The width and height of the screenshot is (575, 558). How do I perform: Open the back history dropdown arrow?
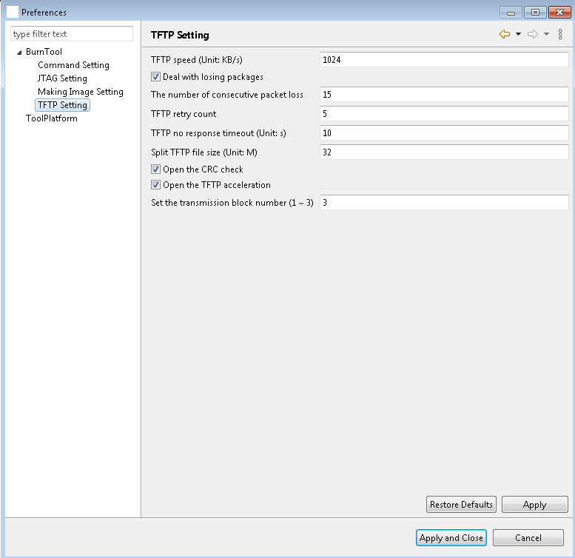(518, 34)
